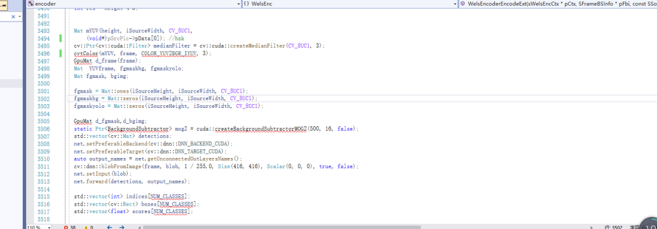Navigate backward with the left arrow
Image resolution: width=657 pixels, height=229 pixels.
(x=110, y=227)
